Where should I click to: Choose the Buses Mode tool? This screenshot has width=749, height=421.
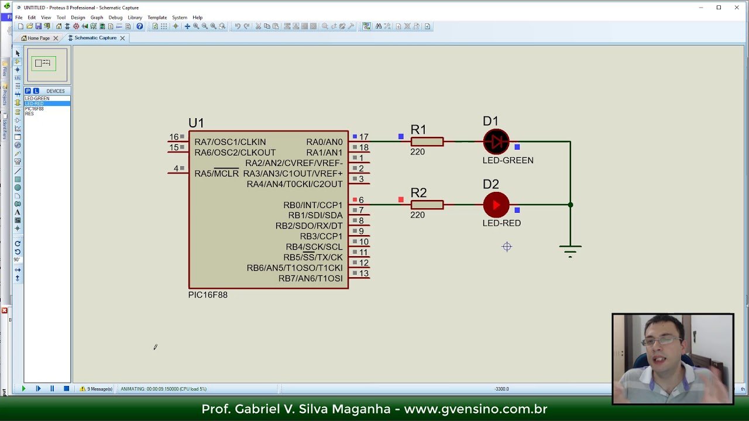[18, 94]
